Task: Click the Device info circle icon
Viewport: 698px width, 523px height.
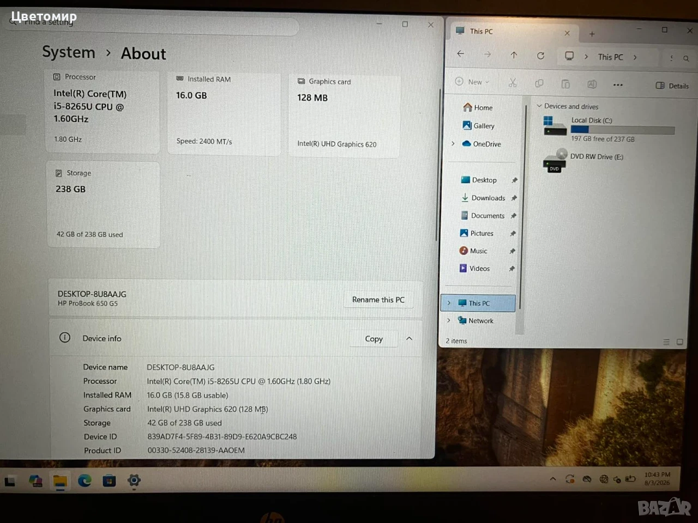Action: 65,338
